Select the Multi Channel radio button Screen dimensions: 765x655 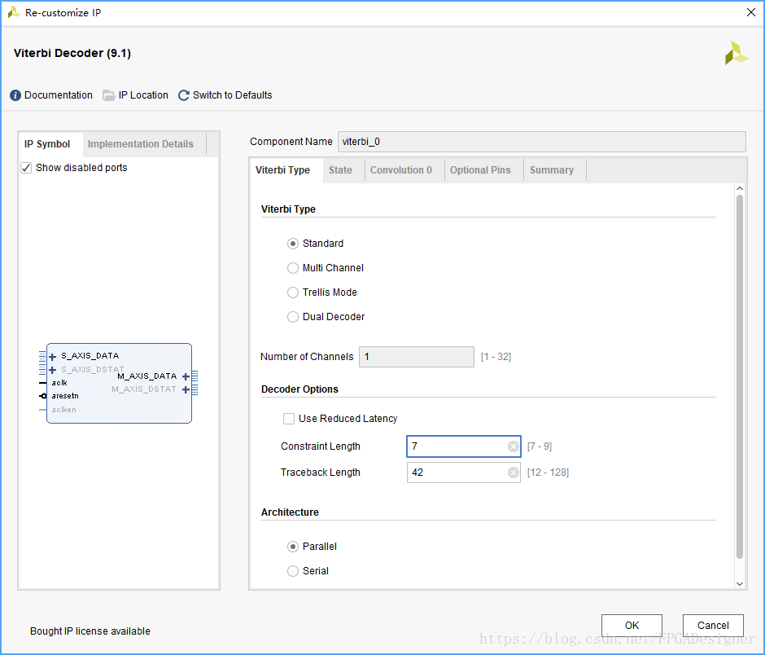(293, 268)
